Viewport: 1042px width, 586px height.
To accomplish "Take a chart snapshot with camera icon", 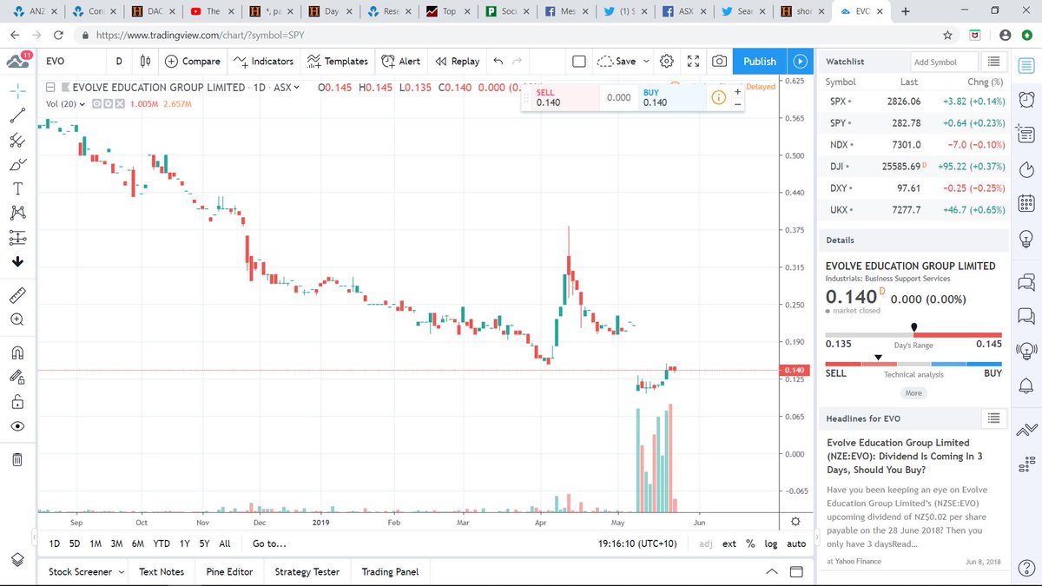I will click(x=719, y=62).
